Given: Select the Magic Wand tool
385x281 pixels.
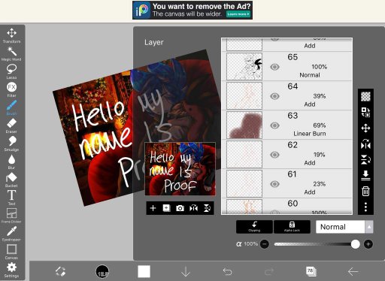Looking at the screenshot, I should 11,53.
